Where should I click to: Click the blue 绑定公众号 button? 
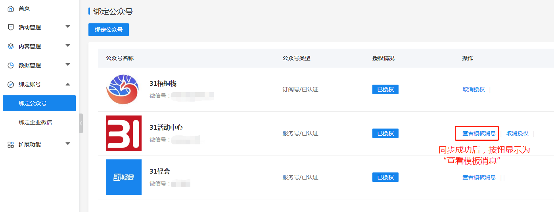109,30
